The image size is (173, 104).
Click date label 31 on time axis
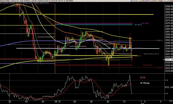(124, 102)
